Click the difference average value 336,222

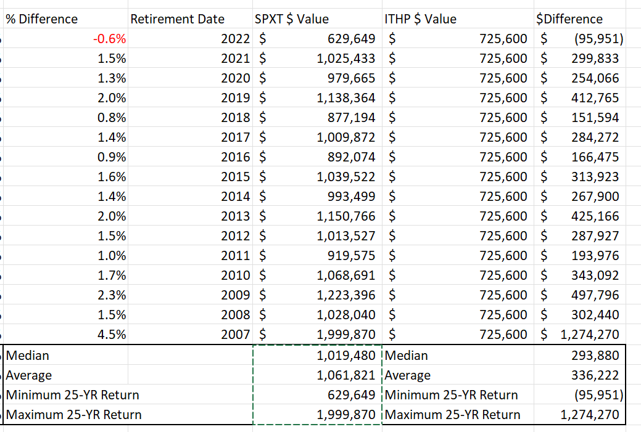(x=580, y=375)
